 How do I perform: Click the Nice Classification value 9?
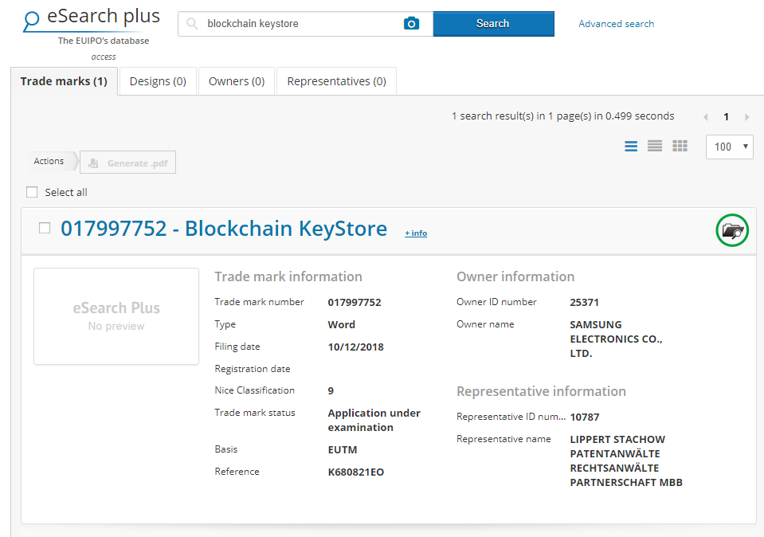click(331, 391)
